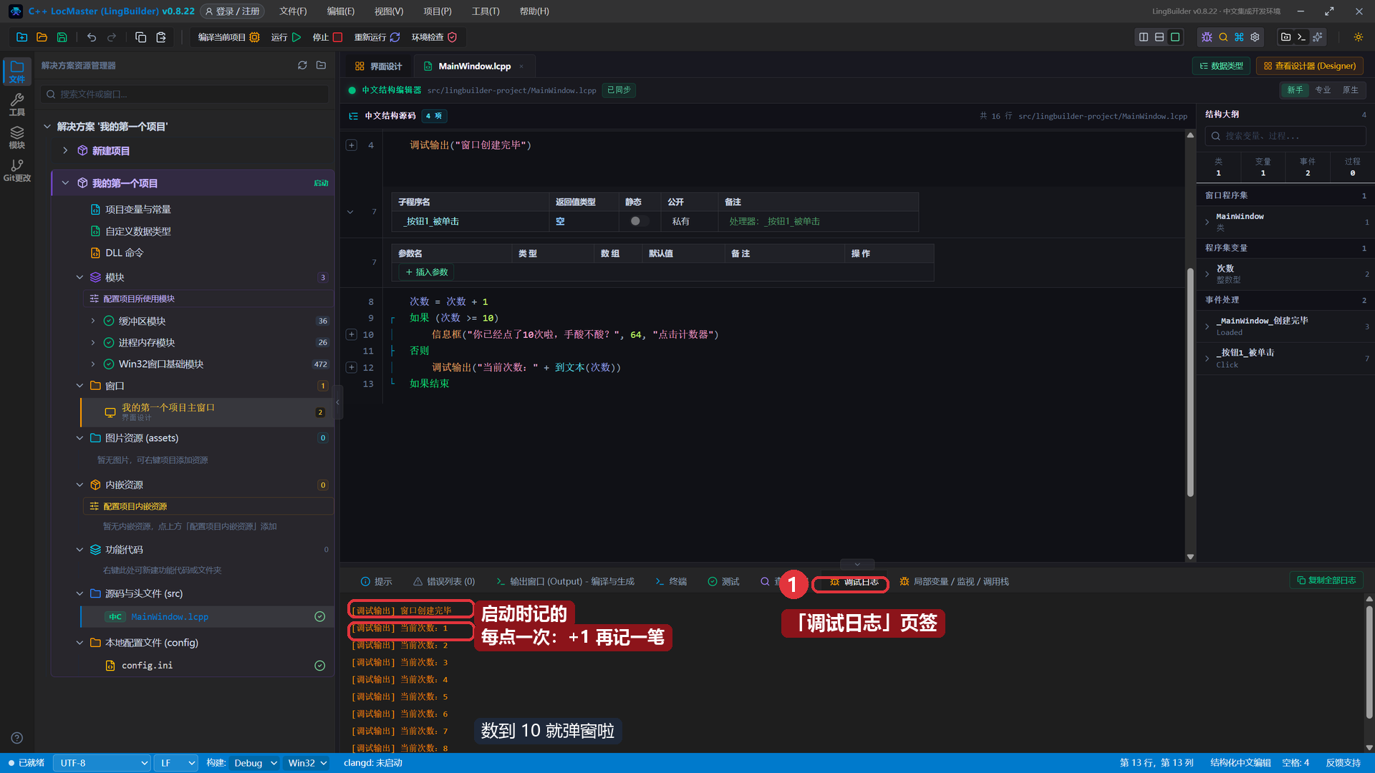Click the purple debug bug icon
The width and height of the screenshot is (1375, 773).
[x=1207, y=37]
